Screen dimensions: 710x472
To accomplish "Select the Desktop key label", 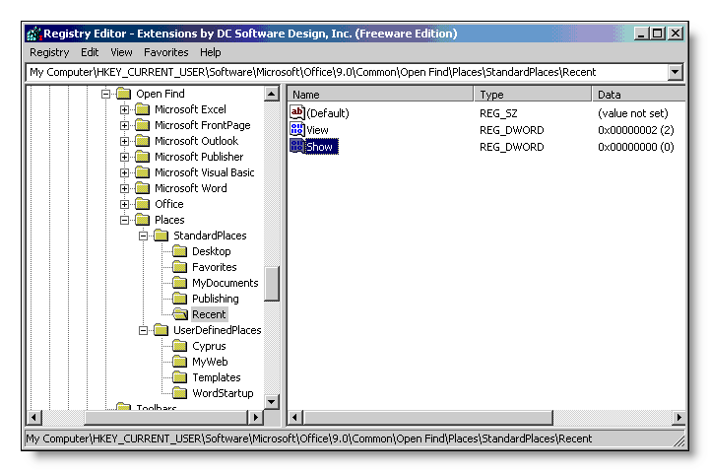I will click(212, 252).
